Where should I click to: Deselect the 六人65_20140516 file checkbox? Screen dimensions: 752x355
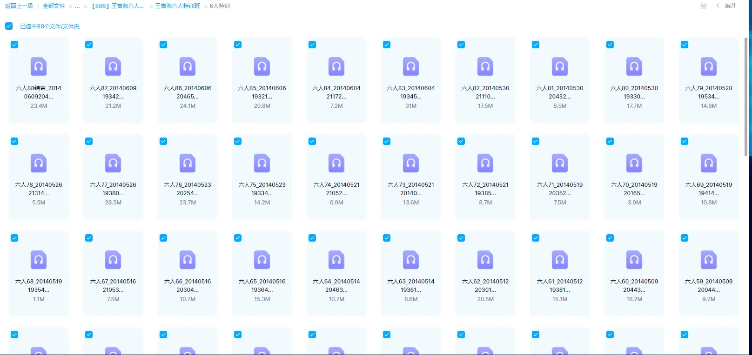(238, 238)
